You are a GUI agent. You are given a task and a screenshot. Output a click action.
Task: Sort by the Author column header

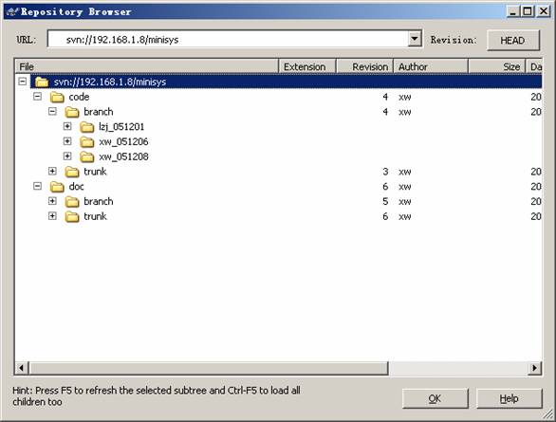coord(431,66)
